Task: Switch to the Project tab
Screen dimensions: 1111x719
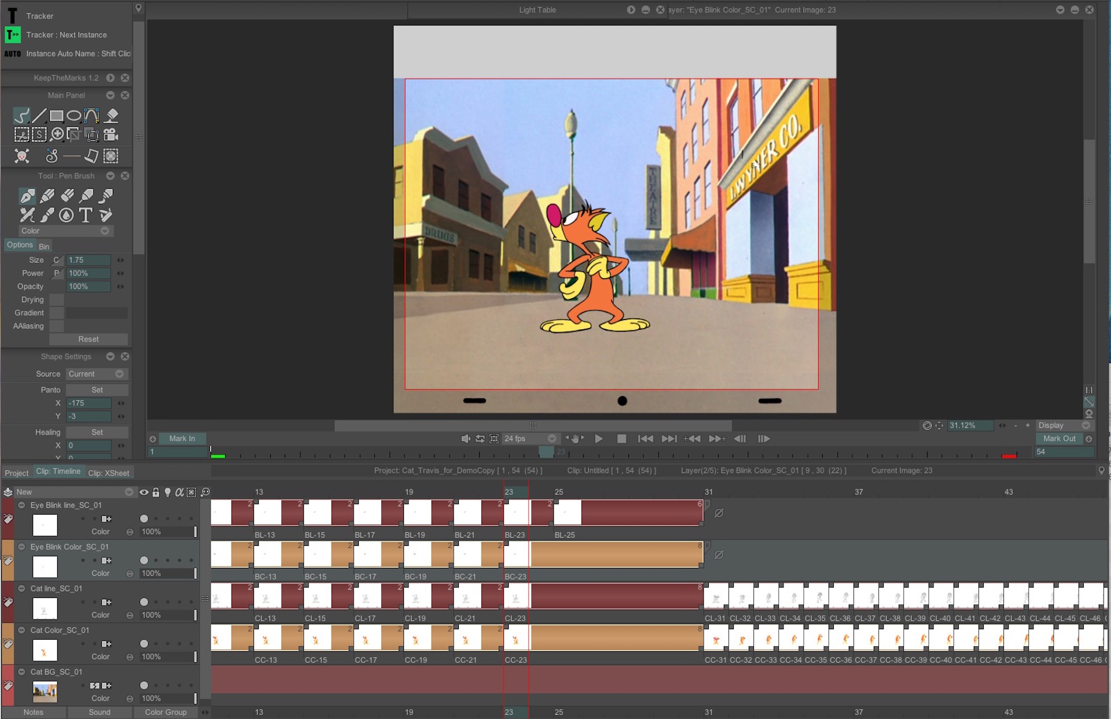Action: click(x=17, y=473)
